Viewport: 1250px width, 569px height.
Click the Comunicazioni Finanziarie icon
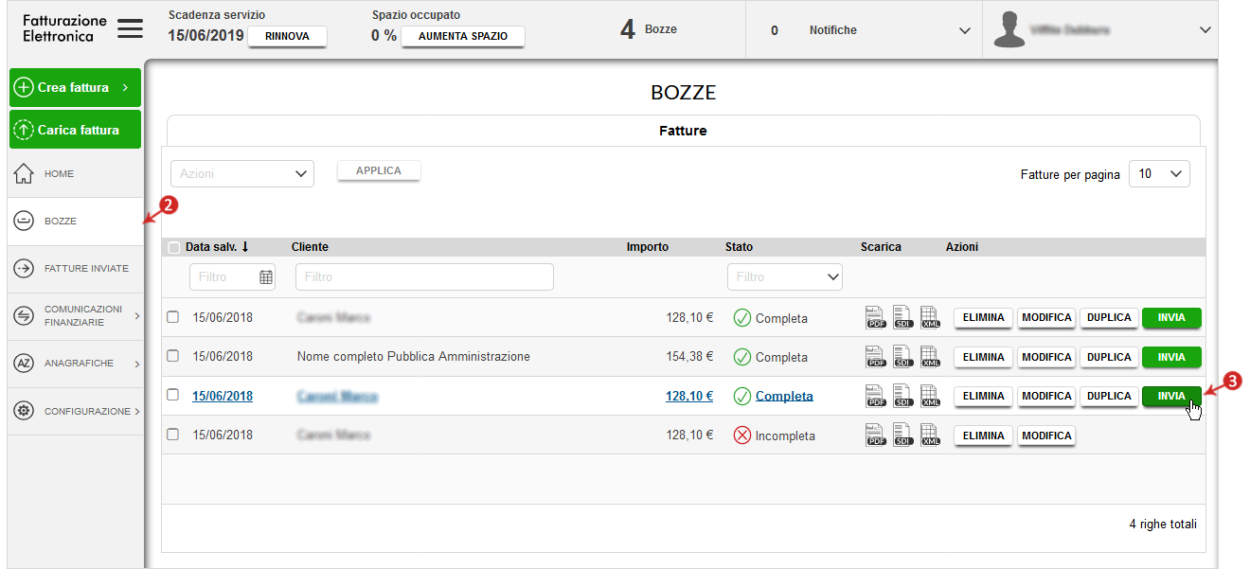click(x=24, y=316)
